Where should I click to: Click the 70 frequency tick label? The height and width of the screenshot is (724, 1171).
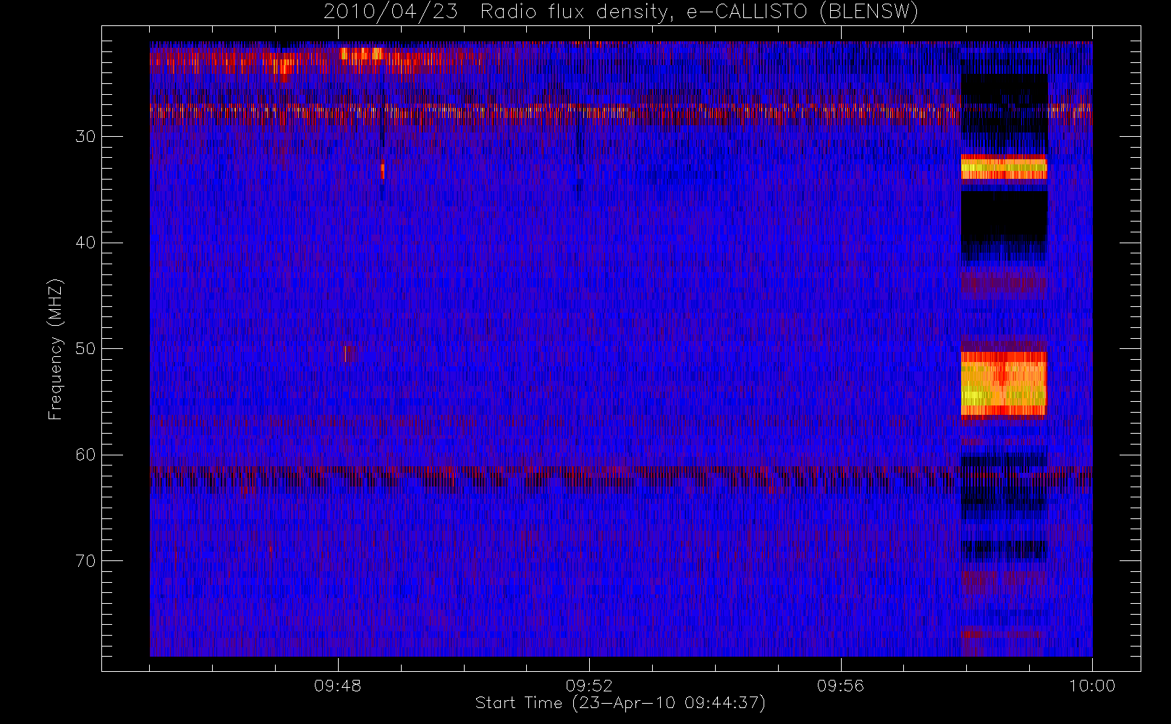[x=85, y=561]
